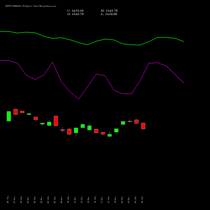
Task: Click the 02 Dec date axis label
Action: tap(34, 199)
